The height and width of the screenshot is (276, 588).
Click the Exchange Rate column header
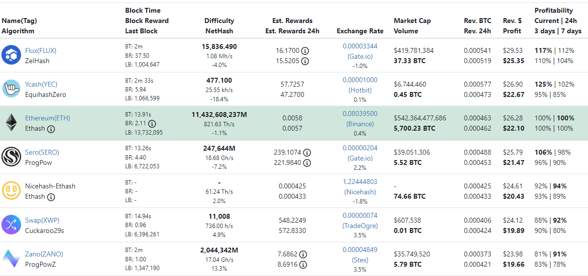point(360,31)
